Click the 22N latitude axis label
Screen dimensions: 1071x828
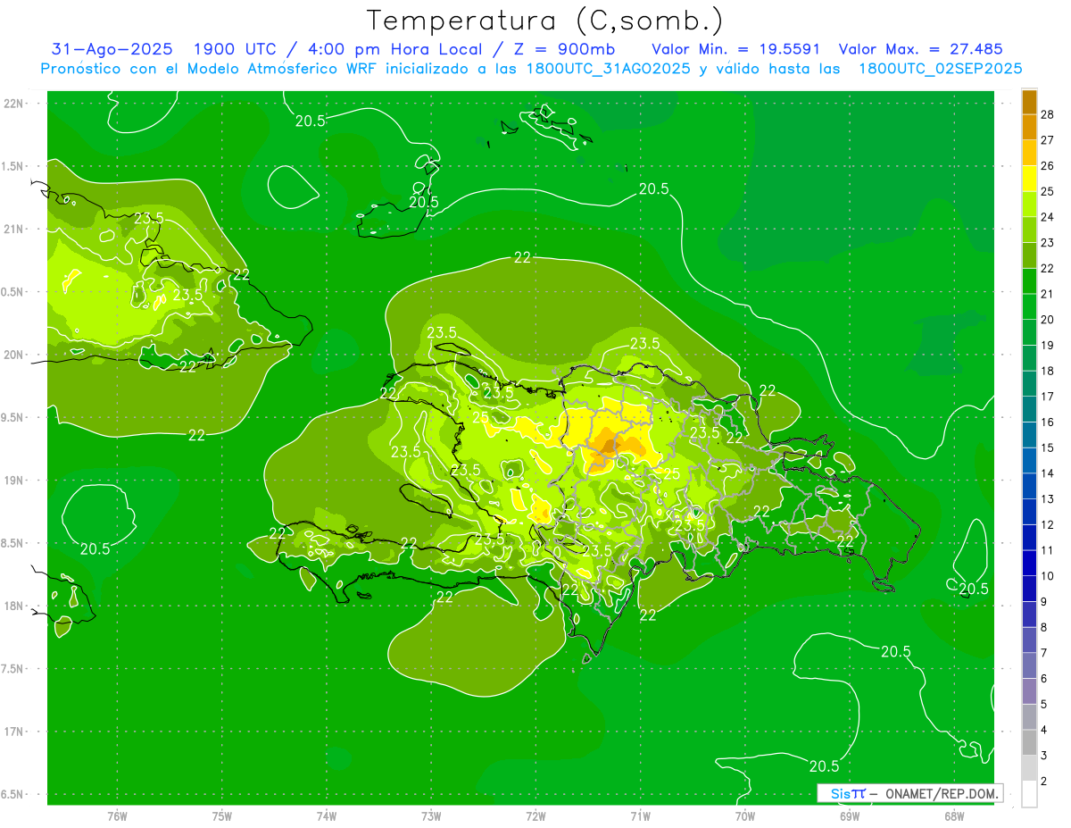[14, 103]
